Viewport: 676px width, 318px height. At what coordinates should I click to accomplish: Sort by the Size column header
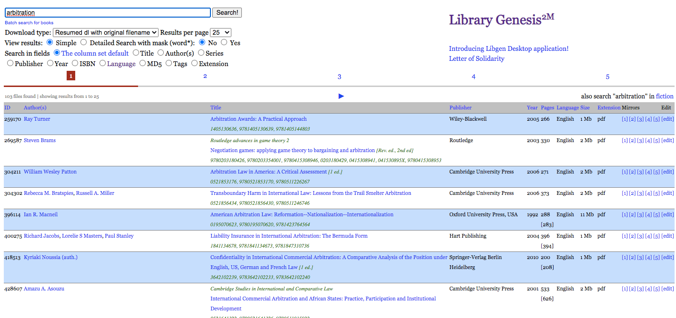pyautogui.click(x=585, y=107)
